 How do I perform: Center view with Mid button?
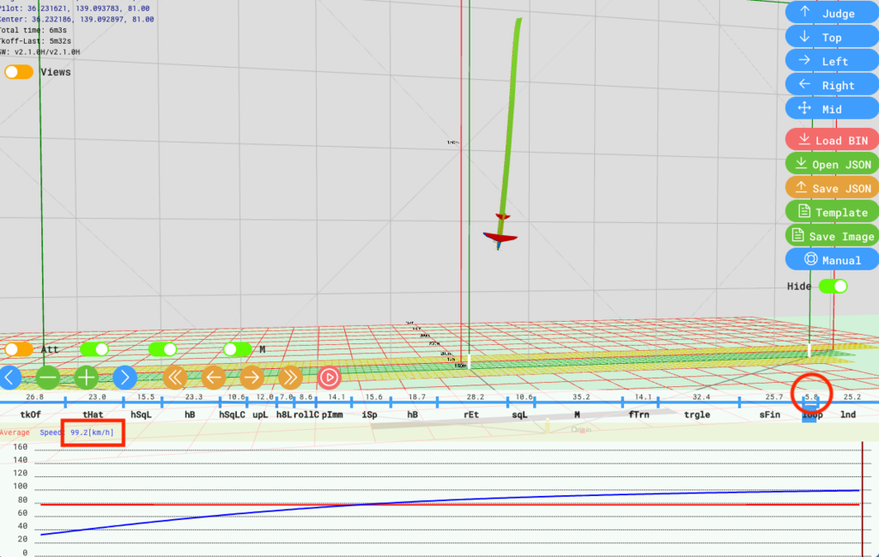832,109
